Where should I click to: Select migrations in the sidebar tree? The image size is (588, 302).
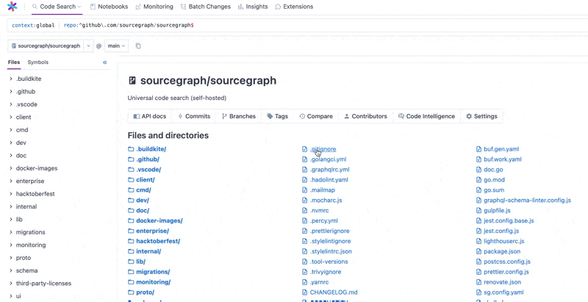(30, 232)
